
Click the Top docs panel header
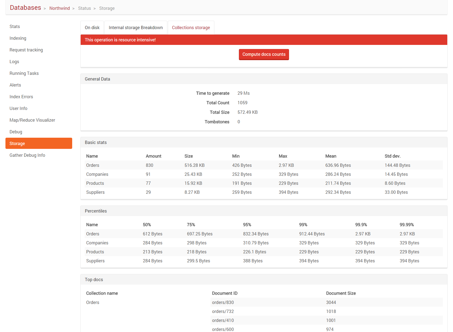[x=264, y=279]
